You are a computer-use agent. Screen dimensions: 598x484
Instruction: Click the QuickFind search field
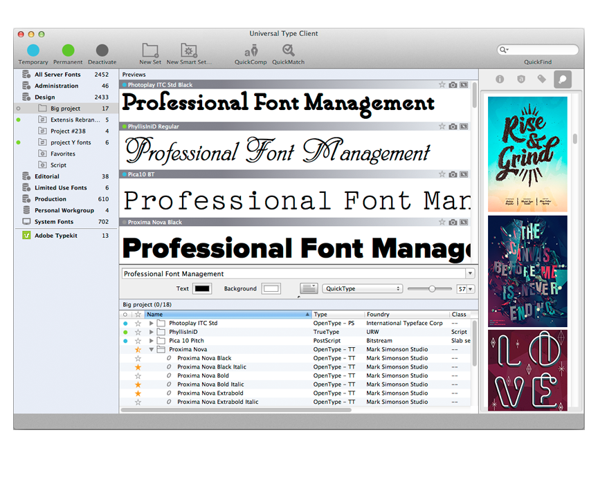coord(541,50)
